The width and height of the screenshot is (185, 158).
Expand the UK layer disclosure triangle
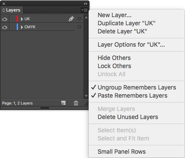(22, 19)
